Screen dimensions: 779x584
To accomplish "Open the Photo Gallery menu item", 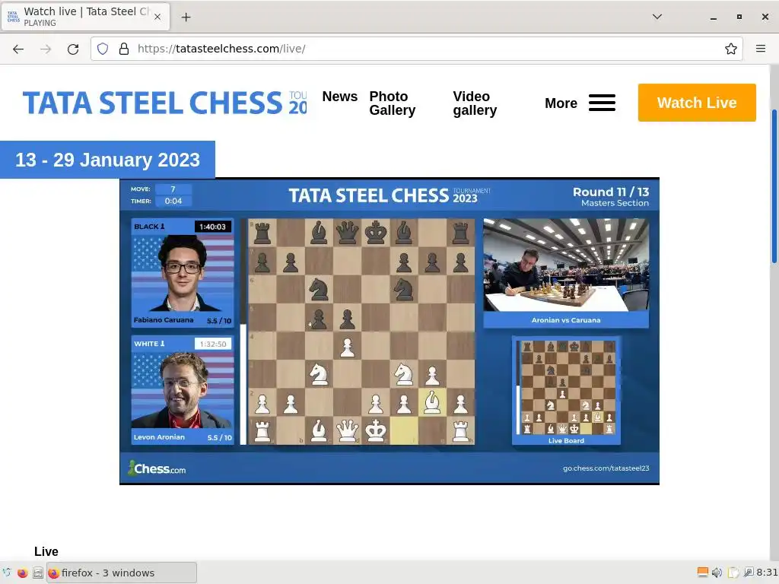I will point(392,103).
